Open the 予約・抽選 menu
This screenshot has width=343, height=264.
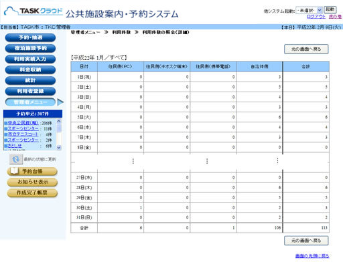pos(30,37)
